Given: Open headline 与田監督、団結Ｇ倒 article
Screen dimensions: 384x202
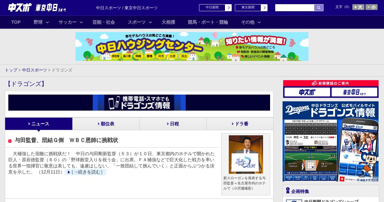Looking at the screenshot, I should coord(66,140).
